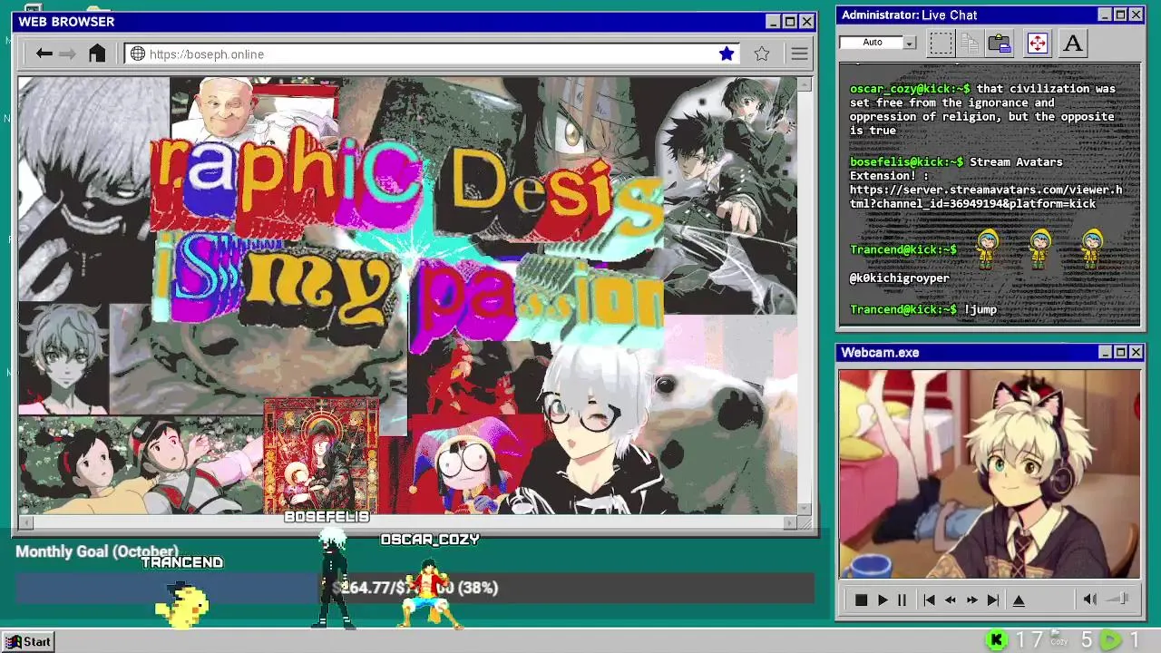
Task: Open the Start menu on the taskbar
Action: tap(27, 641)
